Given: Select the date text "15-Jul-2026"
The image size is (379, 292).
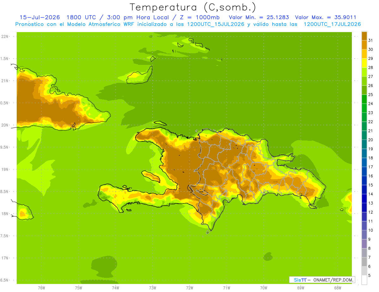Looking at the screenshot, I should 39,17.
